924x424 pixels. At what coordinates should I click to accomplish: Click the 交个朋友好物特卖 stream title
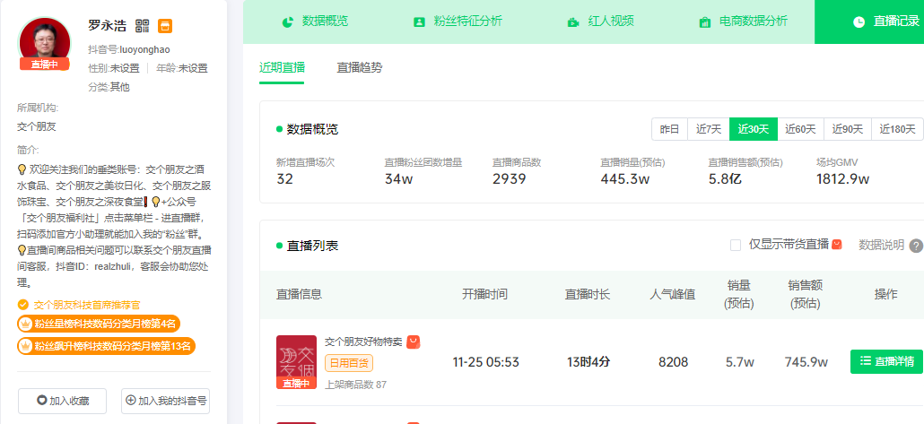(x=363, y=342)
